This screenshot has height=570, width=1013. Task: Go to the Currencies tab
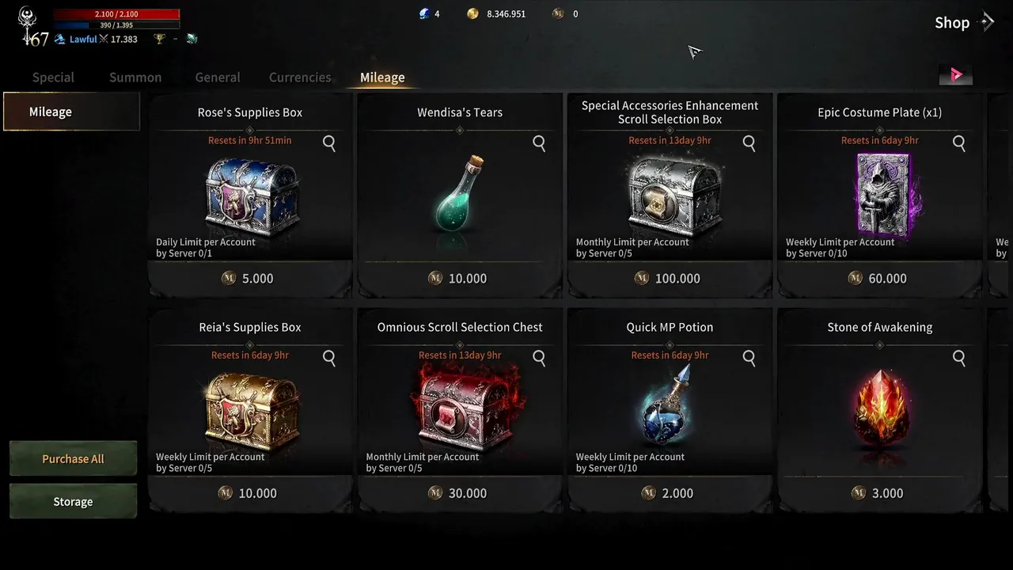(300, 78)
